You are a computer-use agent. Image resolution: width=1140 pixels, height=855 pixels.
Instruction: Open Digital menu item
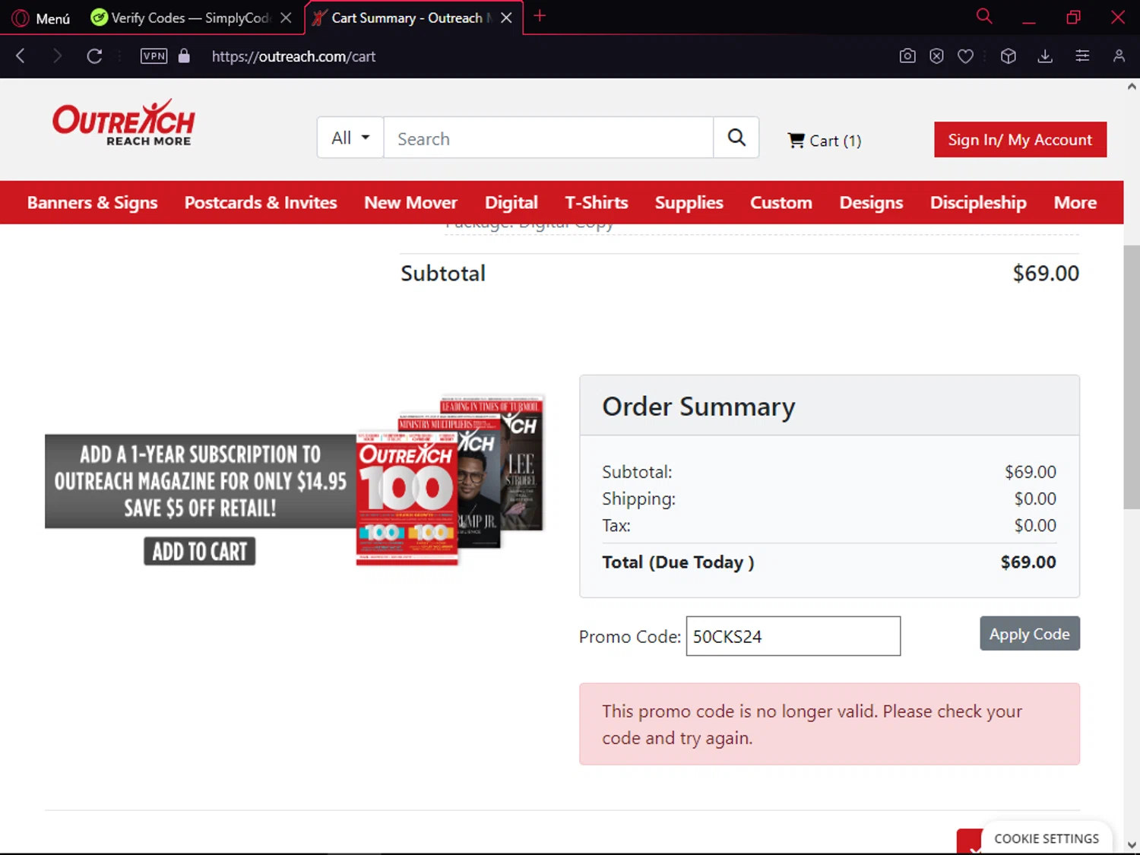point(511,203)
